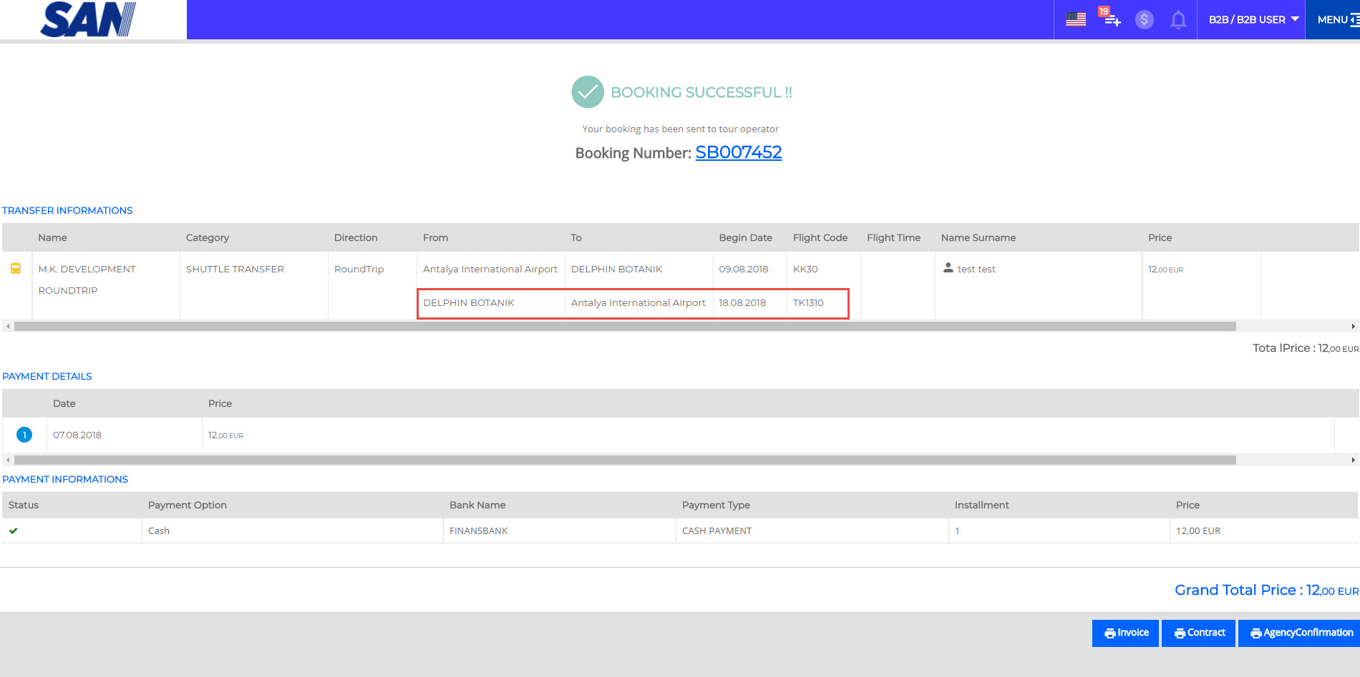Screen dimensions: 1360x677
Task: Open the notifications bell
Action: (x=1177, y=19)
